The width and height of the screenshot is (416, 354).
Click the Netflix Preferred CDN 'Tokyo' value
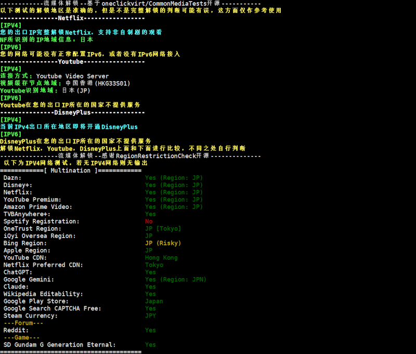click(x=154, y=265)
